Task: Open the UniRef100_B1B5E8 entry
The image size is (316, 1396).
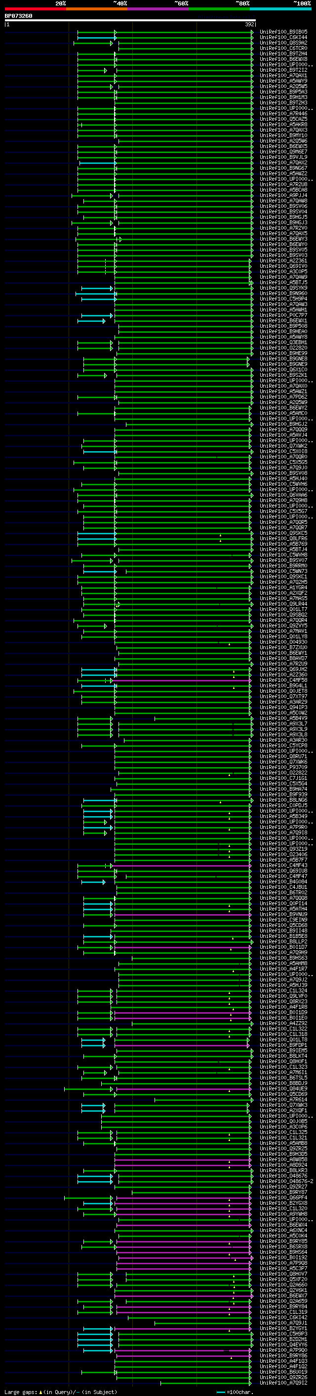Action: pos(283,936)
